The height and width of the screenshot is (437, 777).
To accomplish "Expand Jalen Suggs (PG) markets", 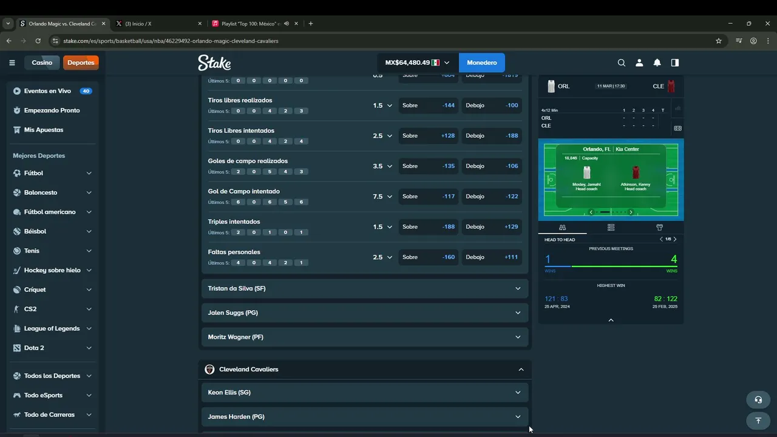I will click(x=365, y=313).
